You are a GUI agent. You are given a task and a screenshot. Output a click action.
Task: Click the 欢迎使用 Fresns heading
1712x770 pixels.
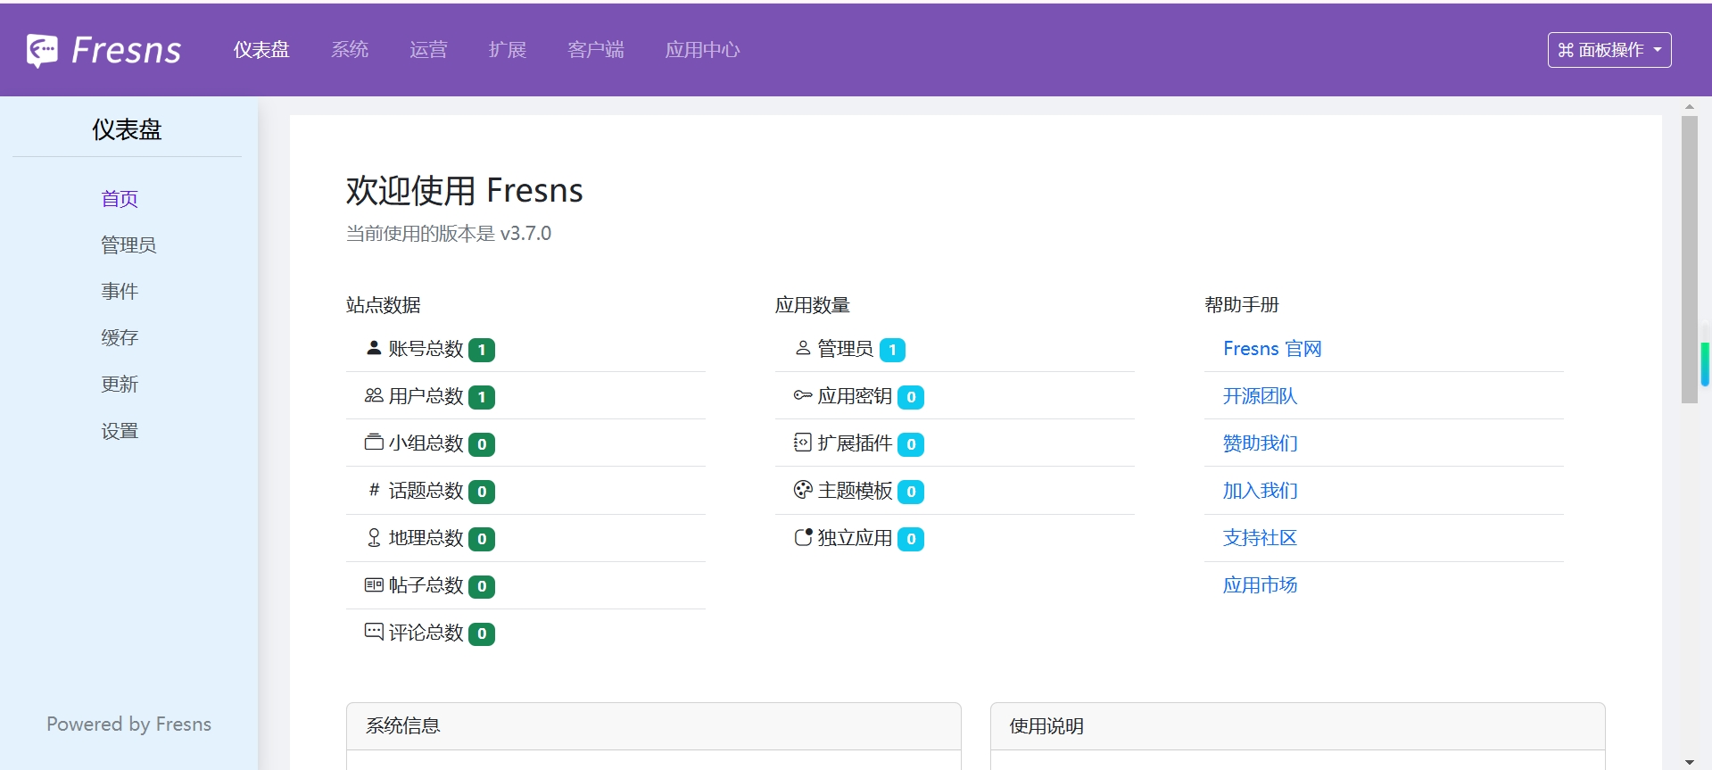465,191
